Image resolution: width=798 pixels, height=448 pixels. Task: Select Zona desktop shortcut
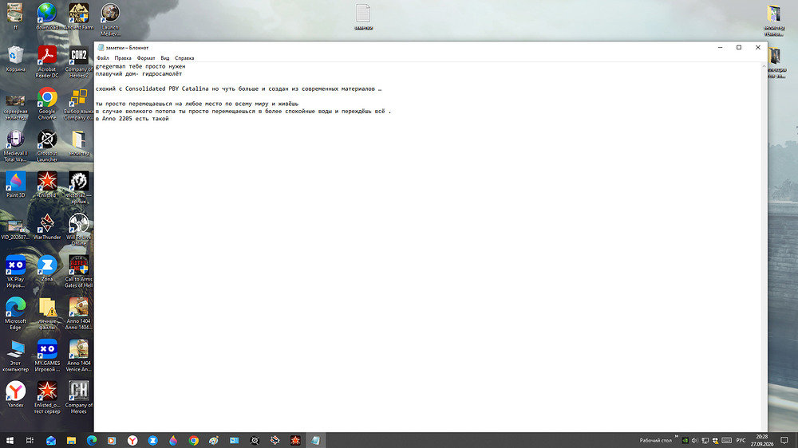pos(47,269)
